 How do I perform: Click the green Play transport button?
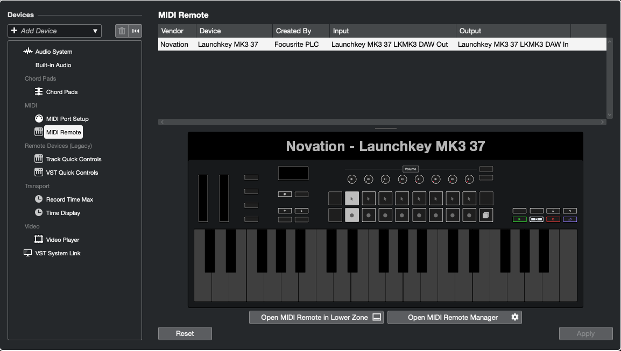520,219
